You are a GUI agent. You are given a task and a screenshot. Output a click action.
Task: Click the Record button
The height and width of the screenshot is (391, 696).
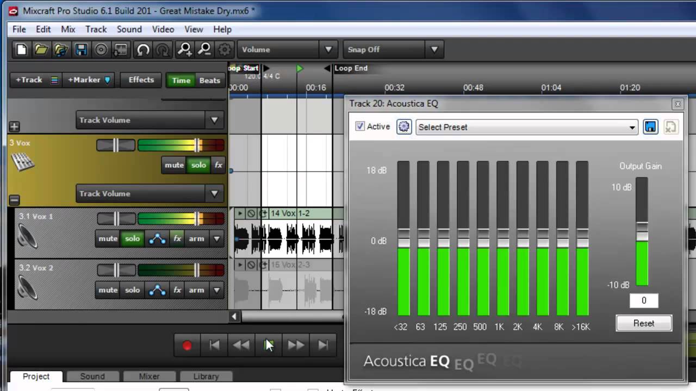(x=187, y=345)
